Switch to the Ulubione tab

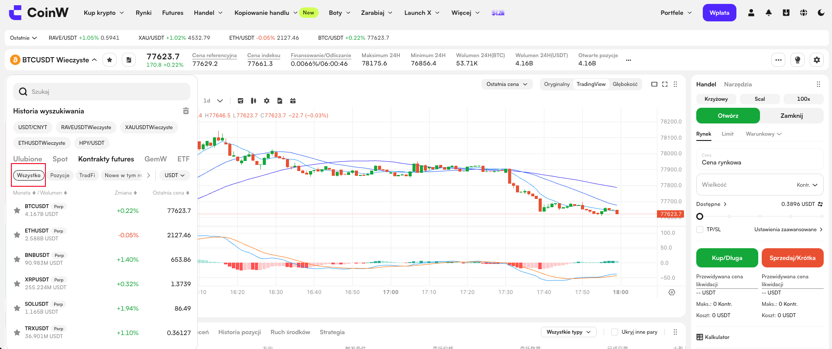pyautogui.click(x=28, y=159)
